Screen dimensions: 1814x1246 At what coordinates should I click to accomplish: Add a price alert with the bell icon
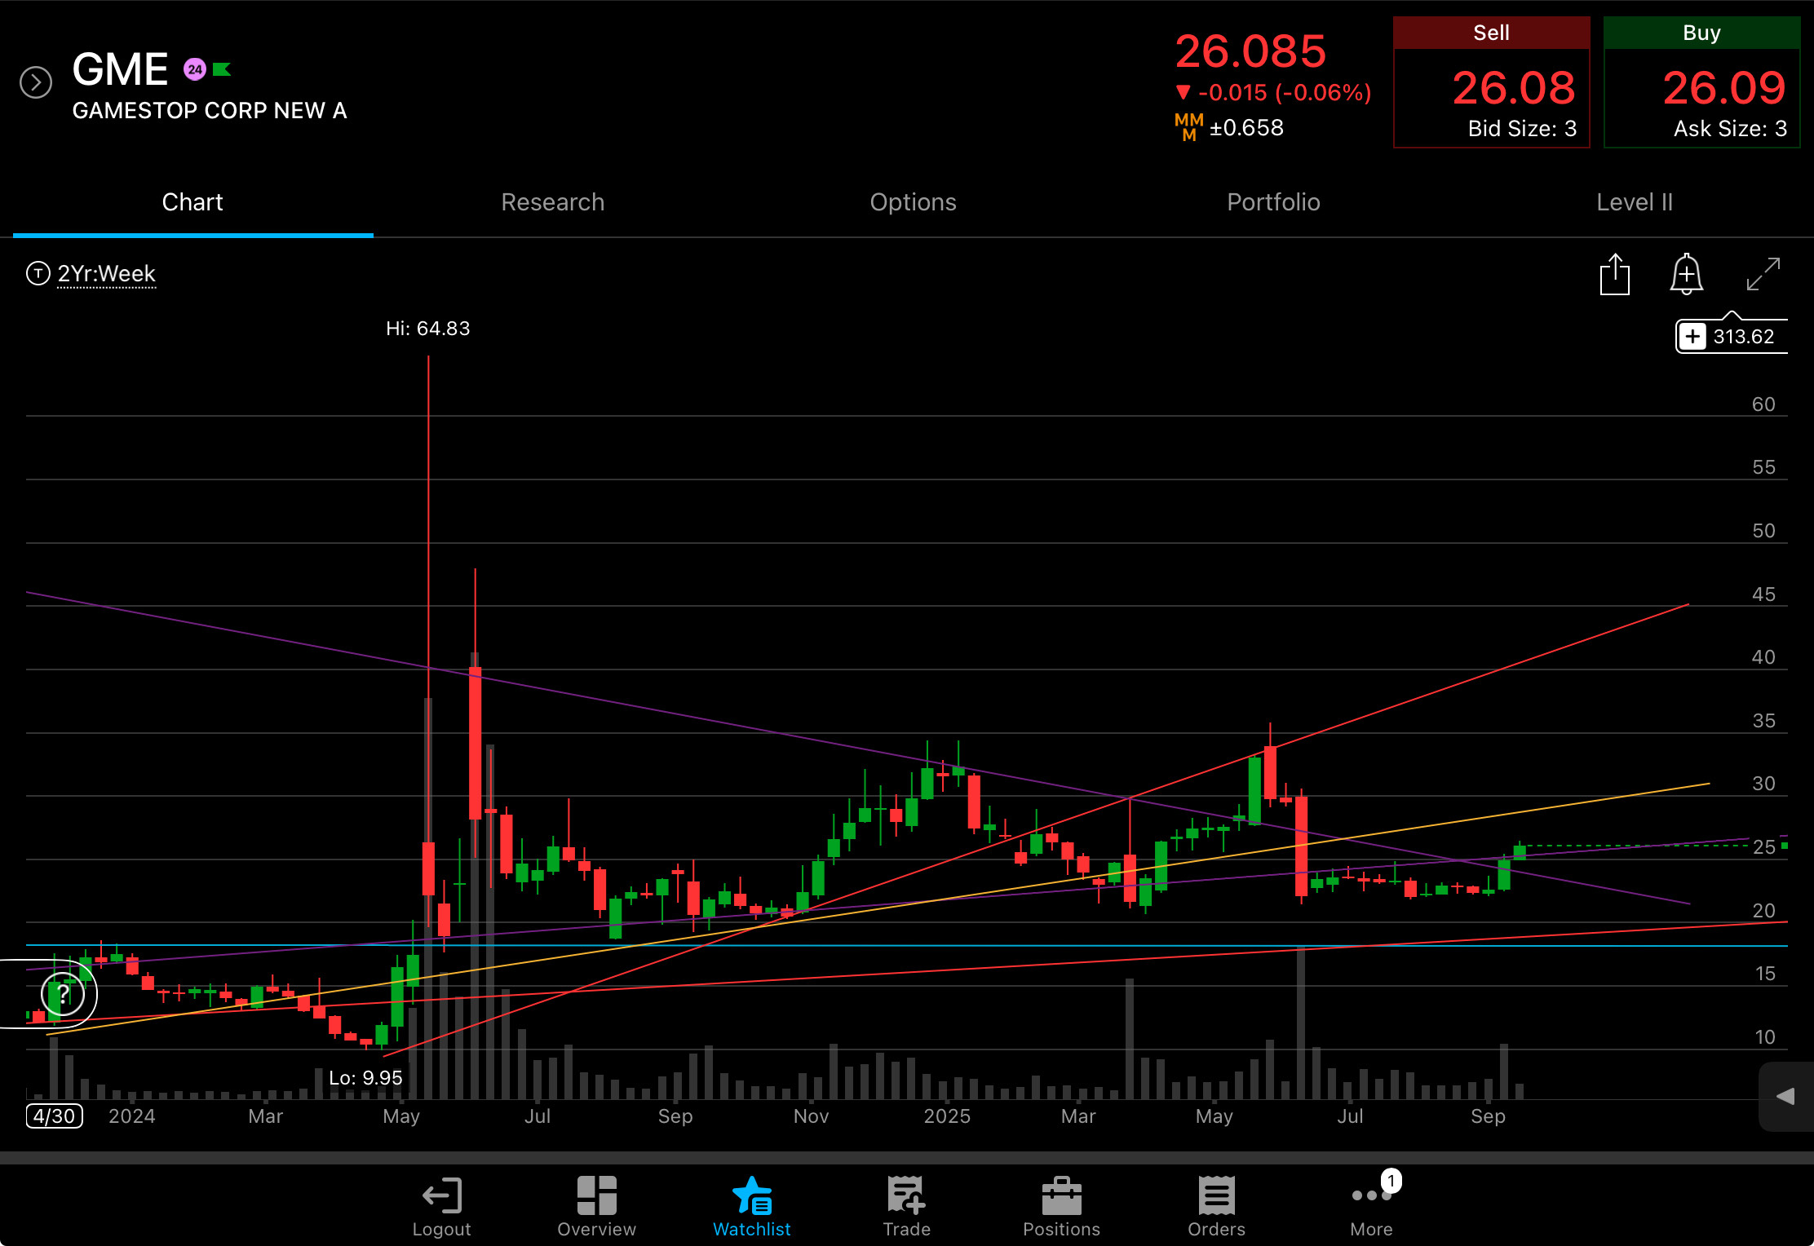[x=1686, y=274]
